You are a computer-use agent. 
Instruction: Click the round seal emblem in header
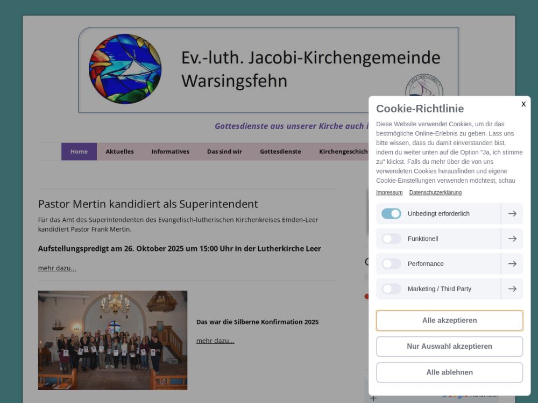click(x=423, y=89)
